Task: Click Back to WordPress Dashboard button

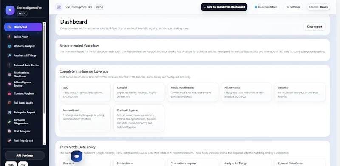Action: 224,7
